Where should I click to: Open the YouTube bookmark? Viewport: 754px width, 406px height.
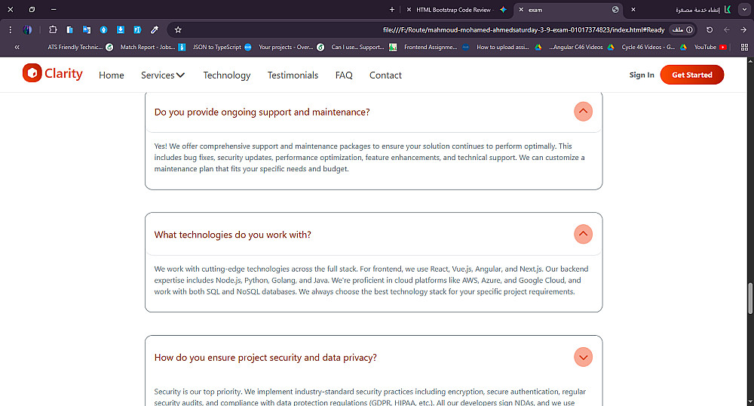pos(710,47)
